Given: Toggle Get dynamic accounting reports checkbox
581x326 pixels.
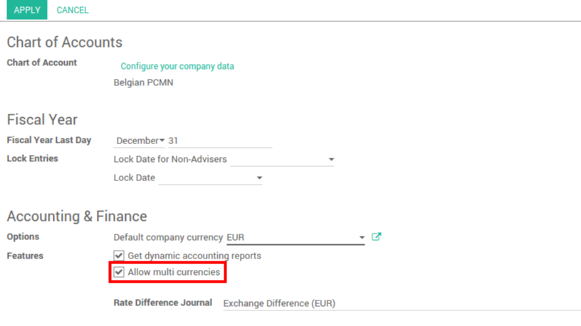Looking at the screenshot, I should click(x=119, y=256).
